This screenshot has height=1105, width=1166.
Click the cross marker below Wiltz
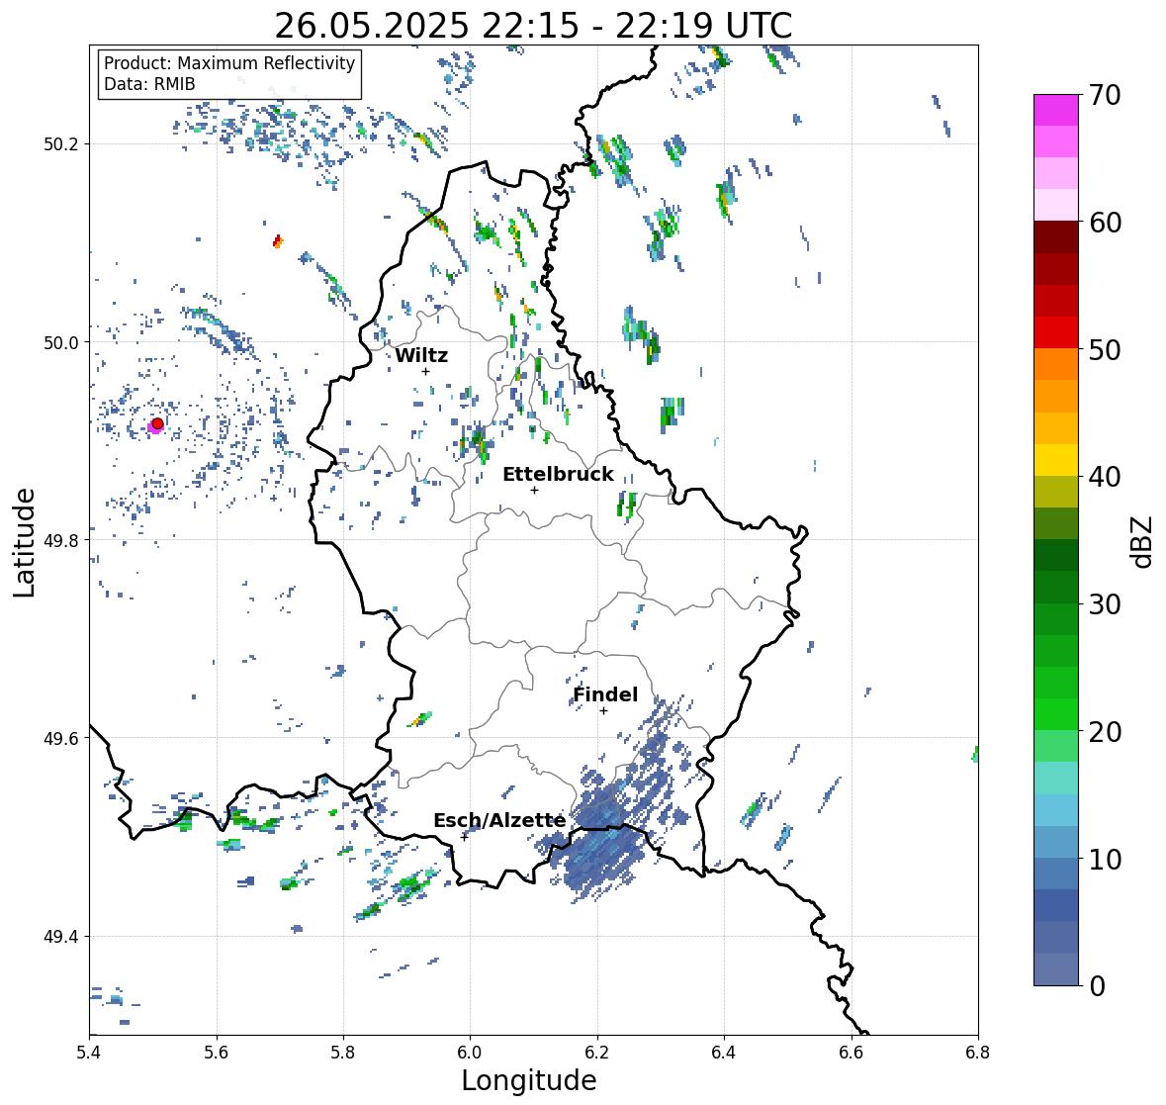pyautogui.click(x=425, y=371)
